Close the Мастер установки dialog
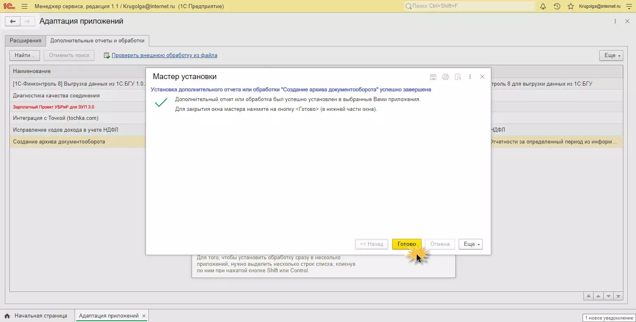The image size is (636, 322). point(482,77)
